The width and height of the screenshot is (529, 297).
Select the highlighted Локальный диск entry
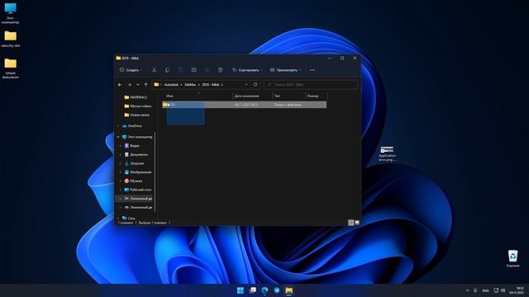pyautogui.click(x=135, y=198)
